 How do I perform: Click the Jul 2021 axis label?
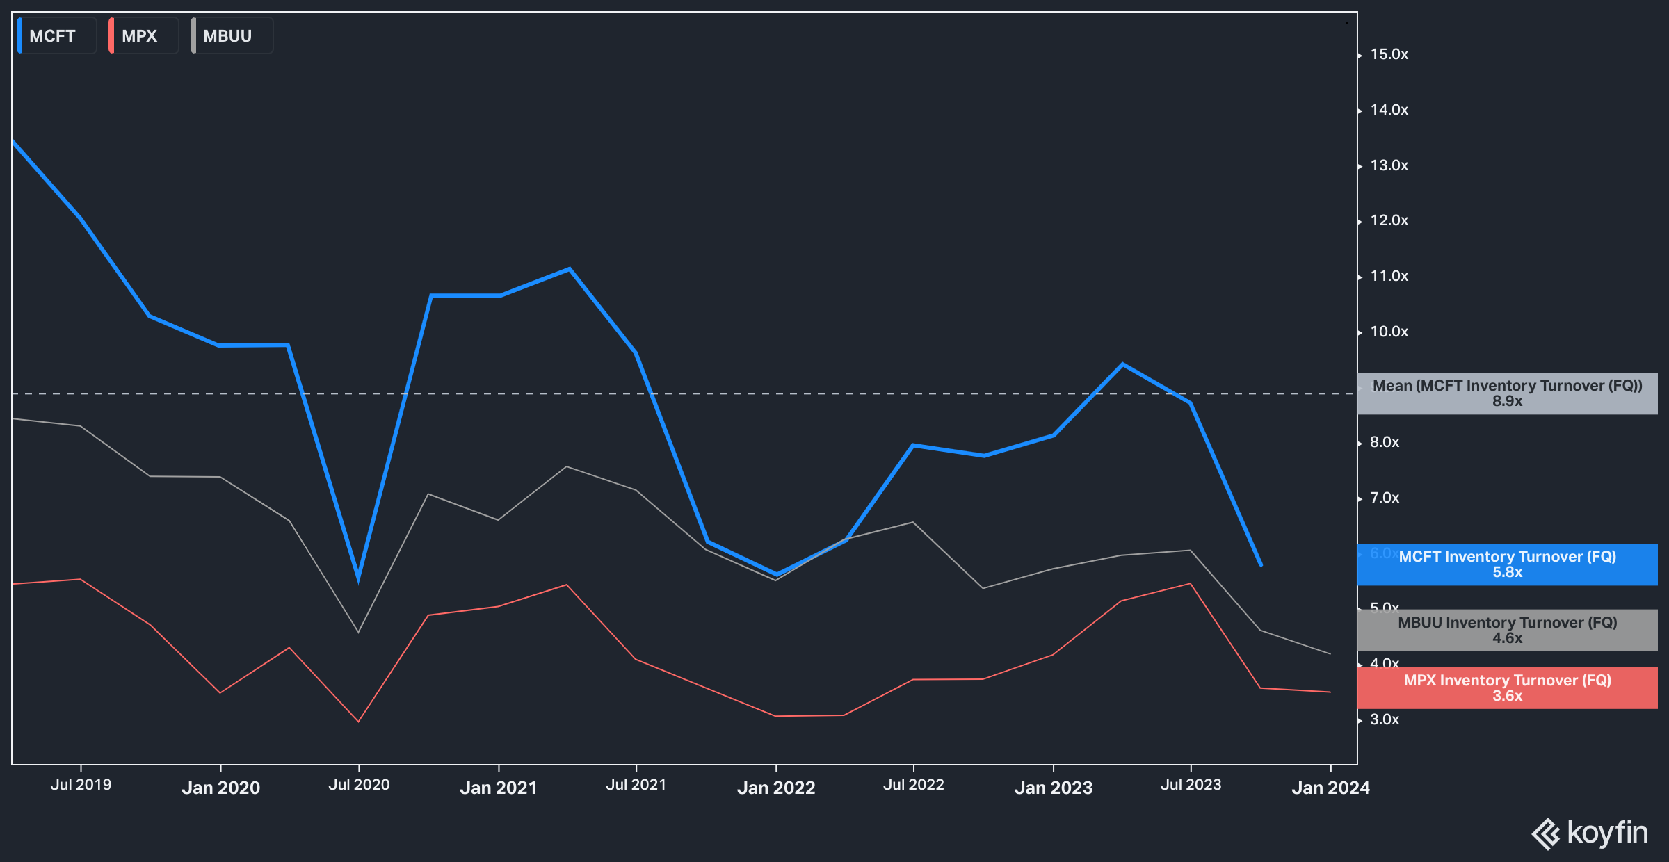pos(636,785)
